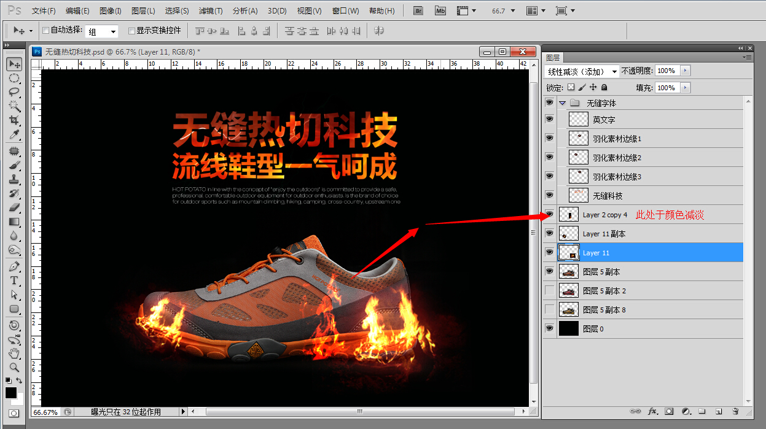
Task: Click the 图层 5 副本 layer thumbnail
Action: pos(569,272)
